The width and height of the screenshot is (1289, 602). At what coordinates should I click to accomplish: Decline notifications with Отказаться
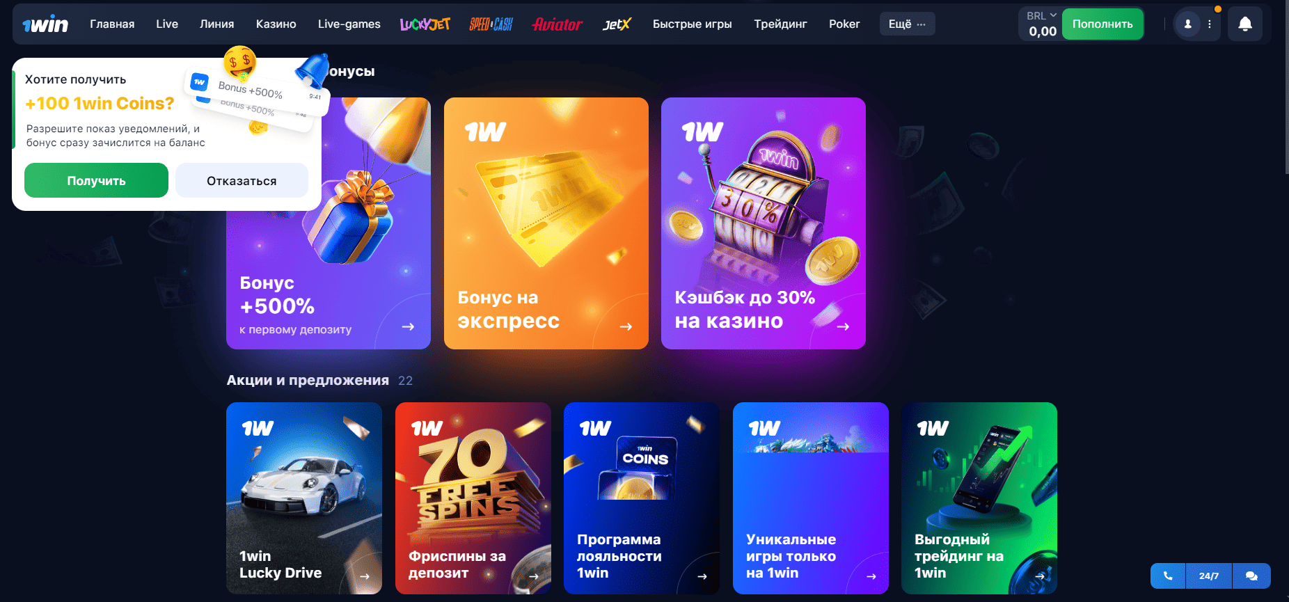(x=242, y=180)
